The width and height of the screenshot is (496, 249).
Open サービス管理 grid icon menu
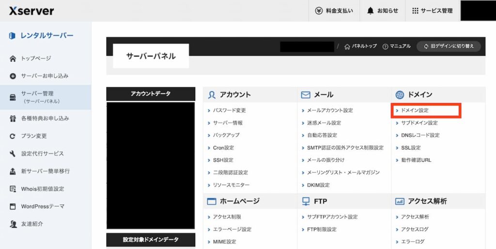[x=415, y=11]
